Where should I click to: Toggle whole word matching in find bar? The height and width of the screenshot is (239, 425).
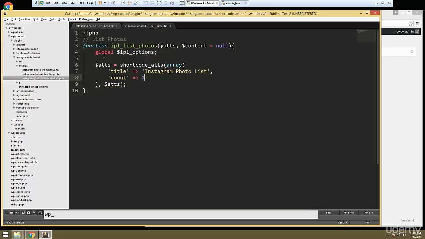pyautogui.click(x=17, y=213)
